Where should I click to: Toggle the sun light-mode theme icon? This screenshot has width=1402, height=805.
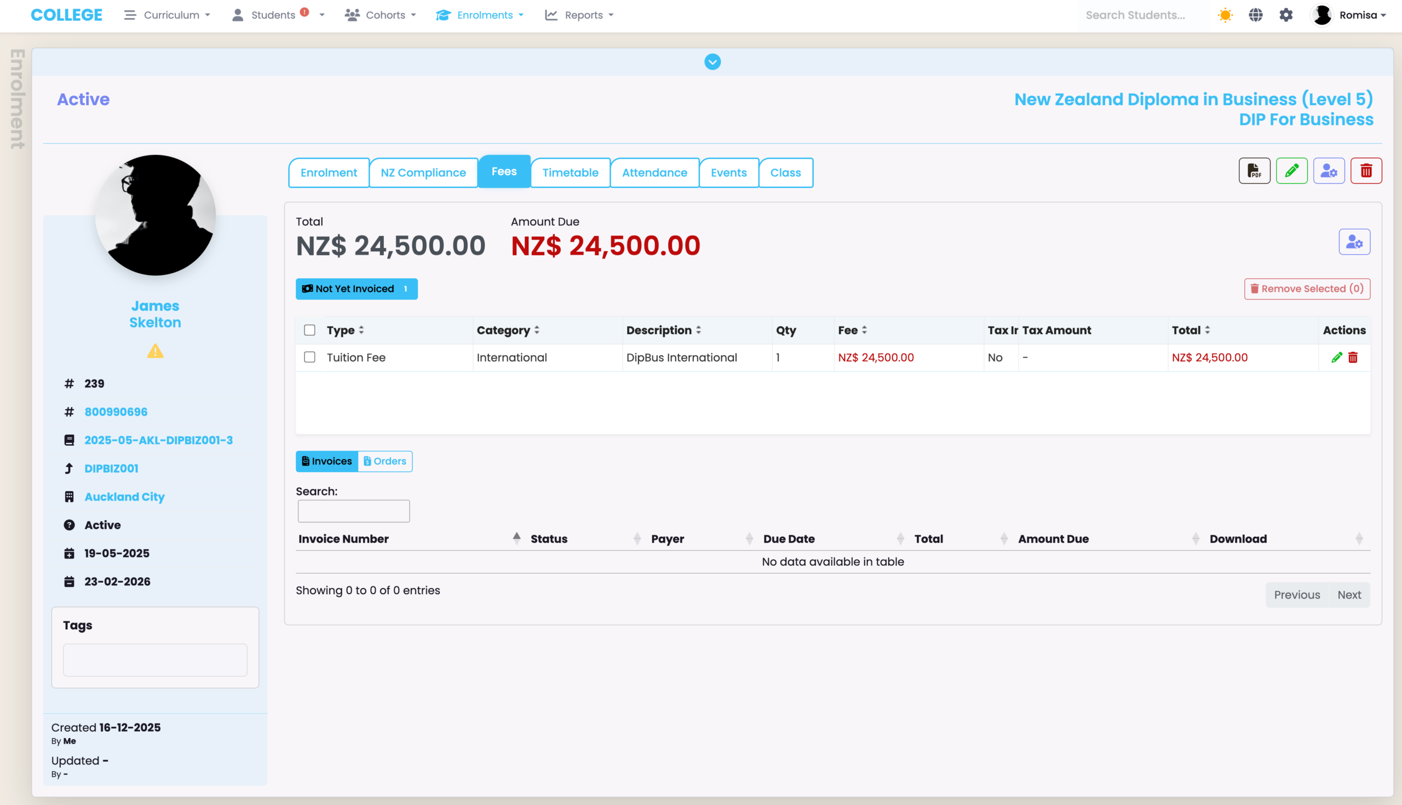click(1225, 15)
